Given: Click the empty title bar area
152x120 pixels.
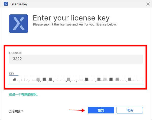Looking at the screenshot, I should point(86,4).
